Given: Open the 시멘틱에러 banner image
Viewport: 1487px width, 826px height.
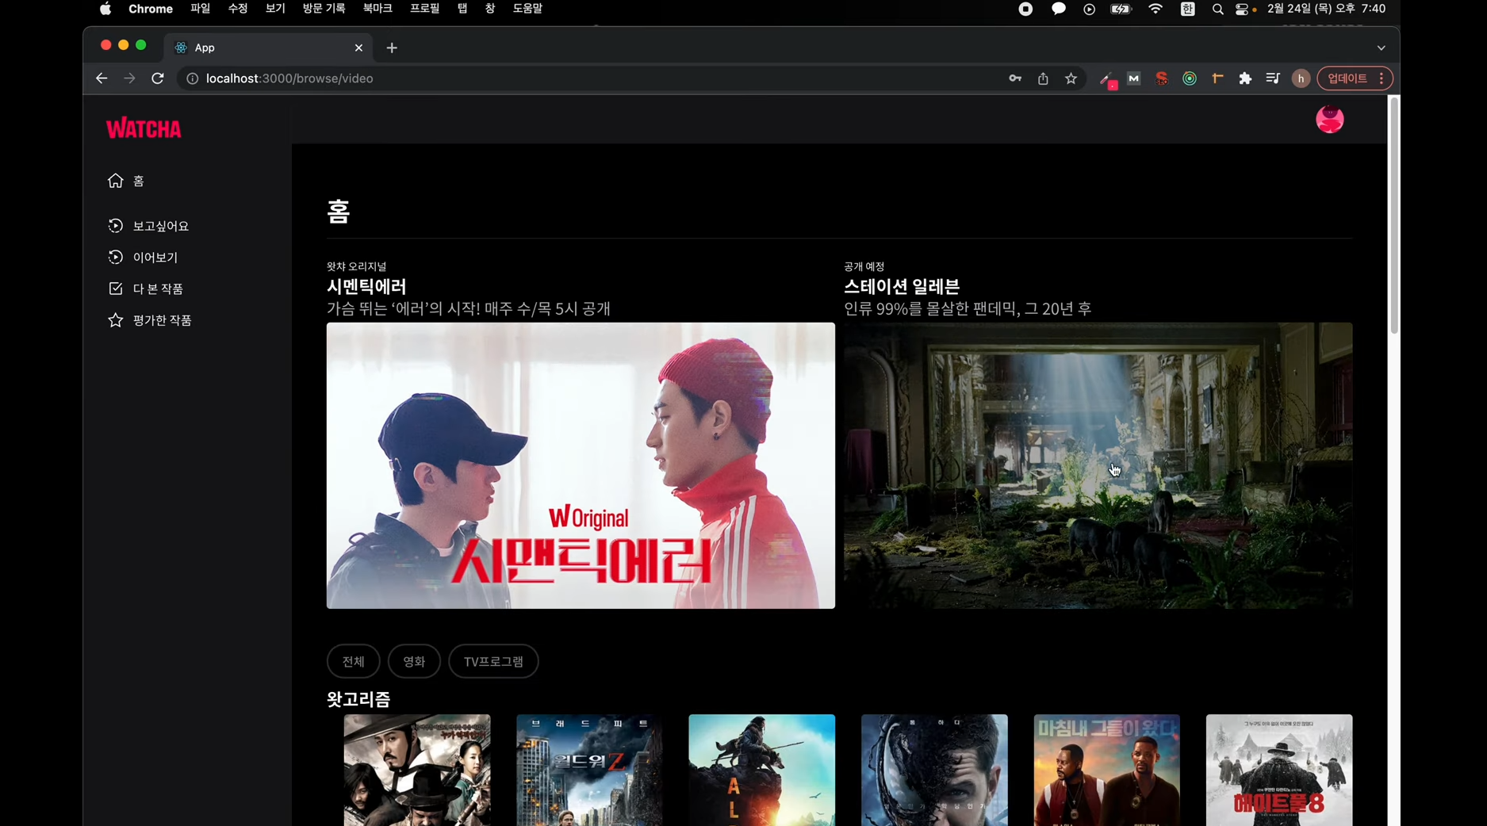Looking at the screenshot, I should (581, 465).
